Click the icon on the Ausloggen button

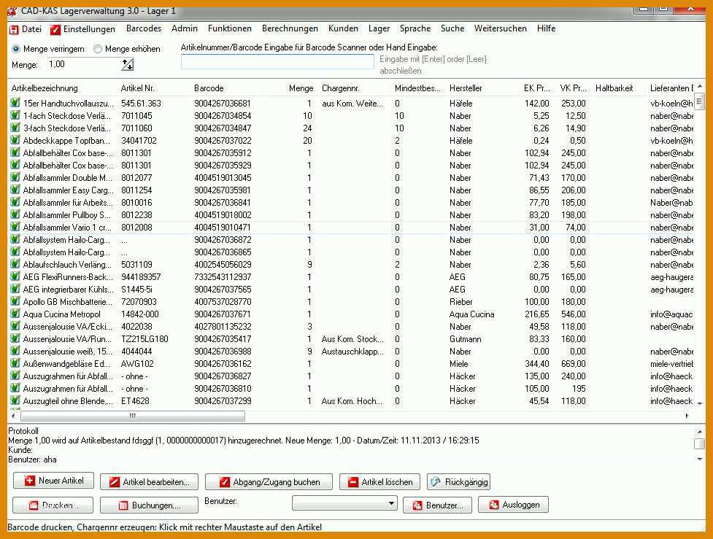pyautogui.click(x=494, y=505)
